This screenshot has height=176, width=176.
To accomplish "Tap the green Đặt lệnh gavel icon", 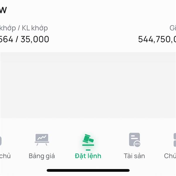I will point(88,140).
